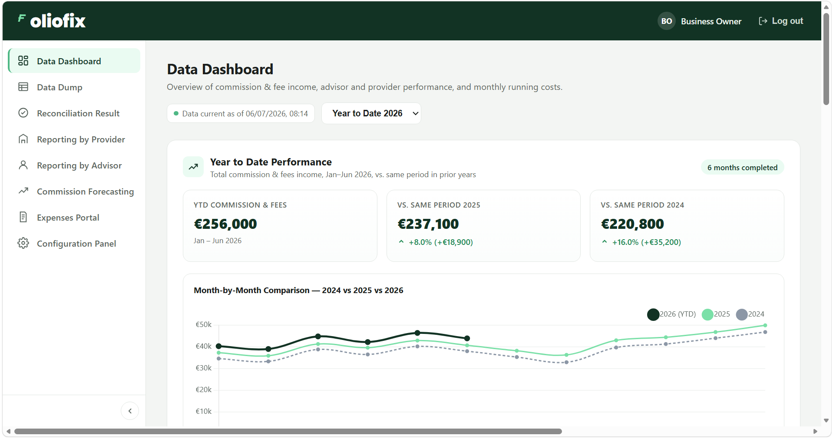Click the green data-current status dot
Image resolution: width=833 pixels, height=439 pixels.
point(176,113)
